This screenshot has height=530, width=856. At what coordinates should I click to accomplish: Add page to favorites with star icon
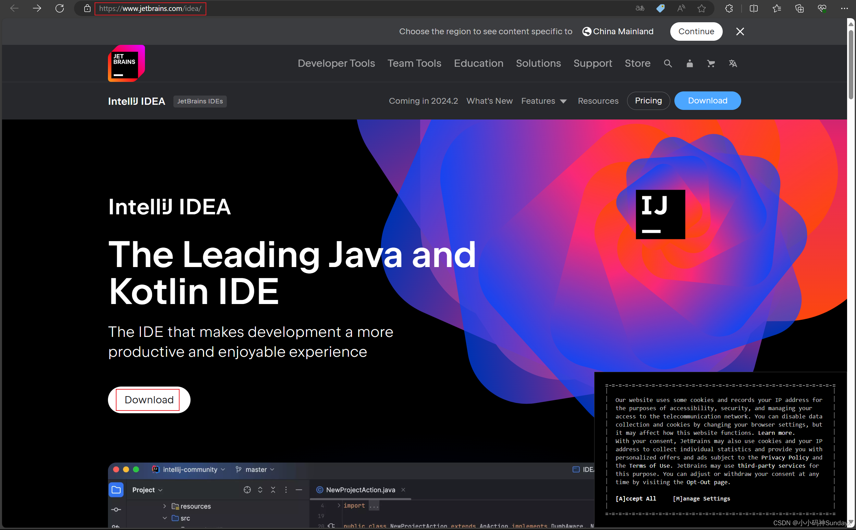(701, 9)
